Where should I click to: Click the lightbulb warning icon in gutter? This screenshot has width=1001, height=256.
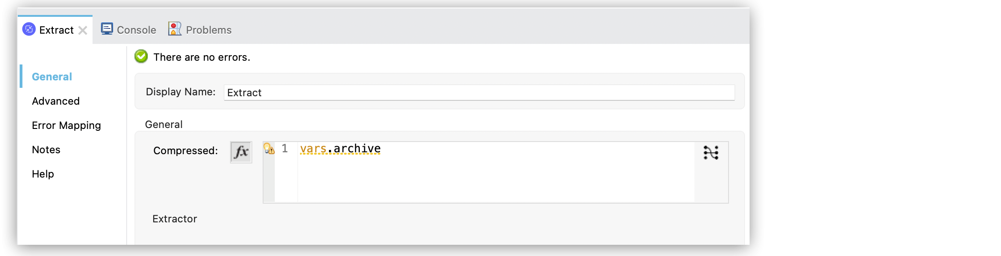(269, 149)
